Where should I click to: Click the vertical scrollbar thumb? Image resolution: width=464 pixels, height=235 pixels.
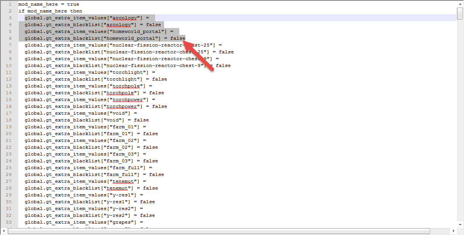click(460, 13)
